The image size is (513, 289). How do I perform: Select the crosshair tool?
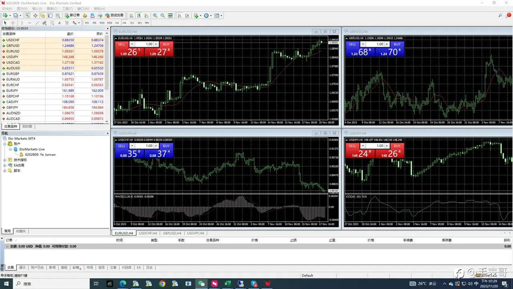[13, 23]
